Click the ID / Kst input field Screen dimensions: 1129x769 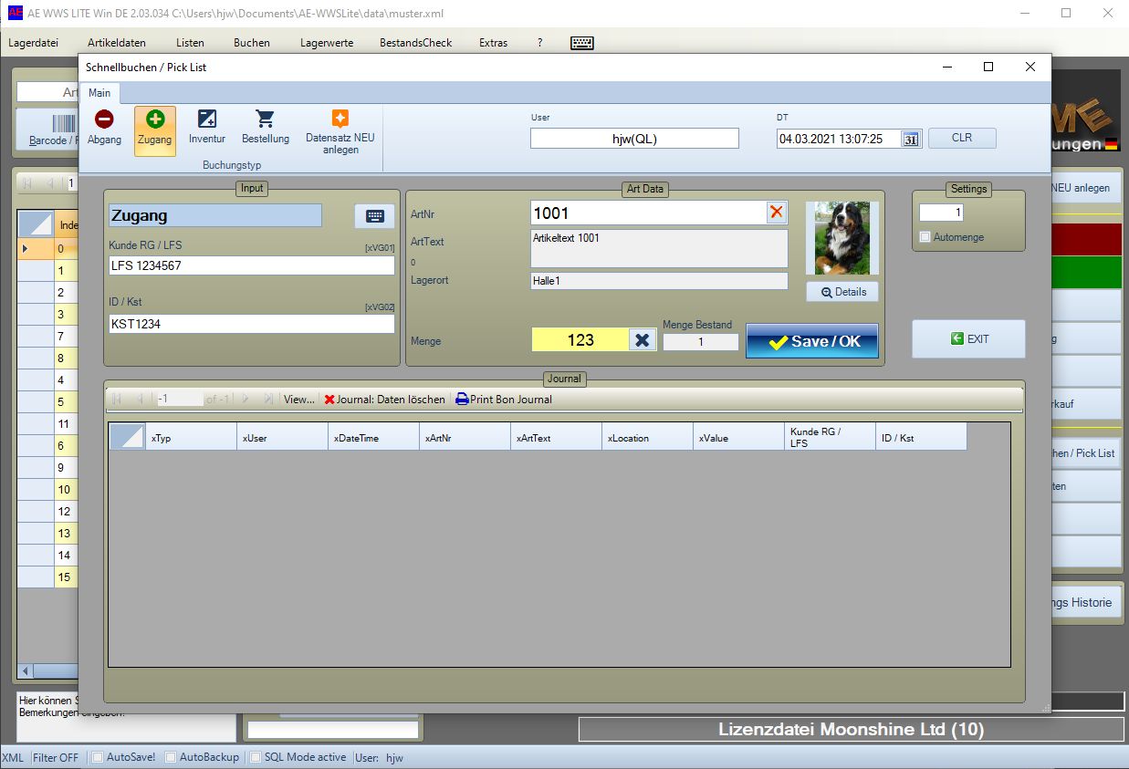point(252,324)
